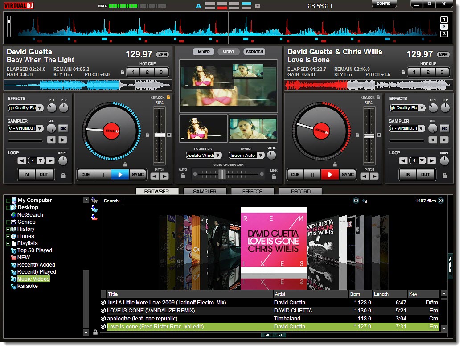The height and width of the screenshot is (349, 463).
Task: Toggle left deck loop lock icon
Action: (63, 176)
